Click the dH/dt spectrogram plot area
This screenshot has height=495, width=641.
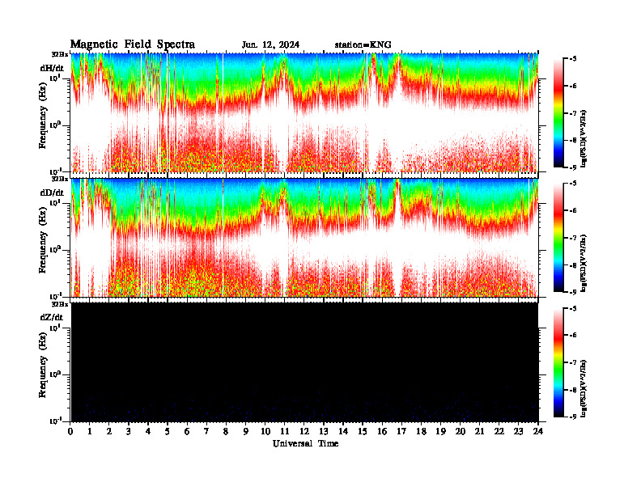pyautogui.click(x=304, y=113)
